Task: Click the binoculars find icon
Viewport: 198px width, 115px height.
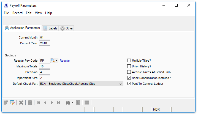Action: coord(68,103)
